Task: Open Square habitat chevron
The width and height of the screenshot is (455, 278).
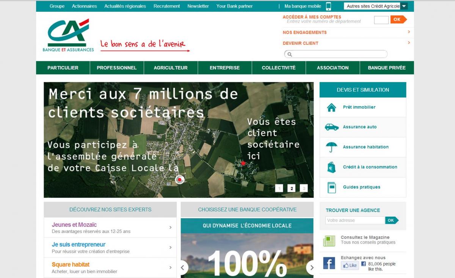Action: 170,268
